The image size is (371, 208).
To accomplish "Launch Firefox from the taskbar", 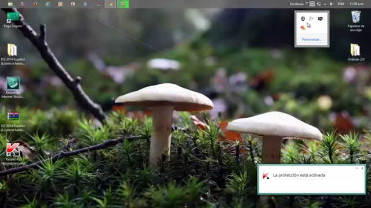I will click(35, 4).
